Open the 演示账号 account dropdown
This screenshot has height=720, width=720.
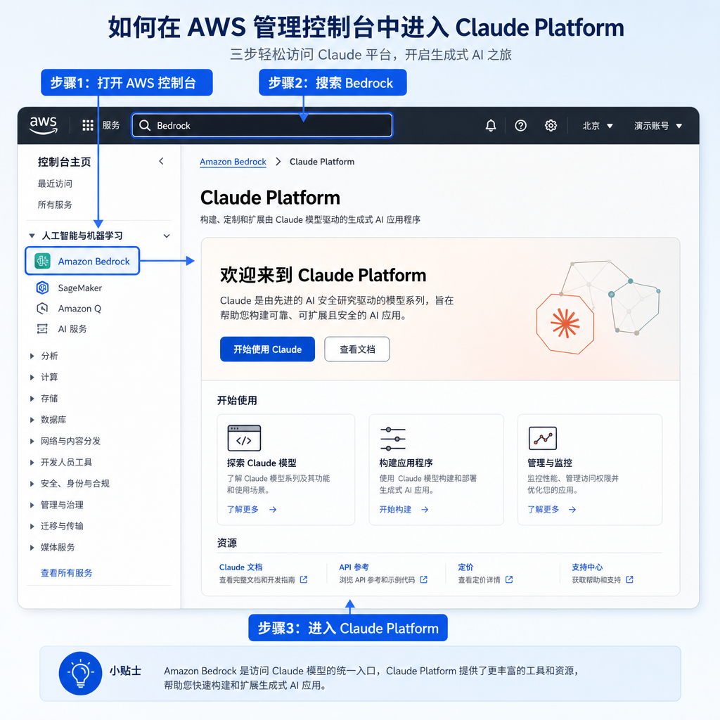click(657, 125)
